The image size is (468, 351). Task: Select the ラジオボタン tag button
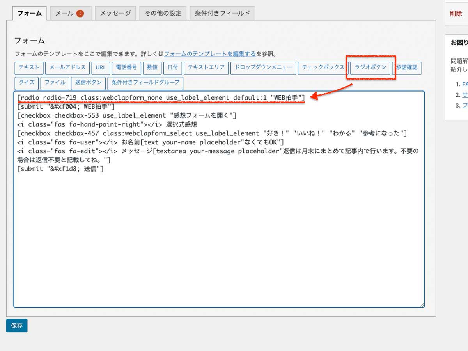pyautogui.click(x=370, y=67)
